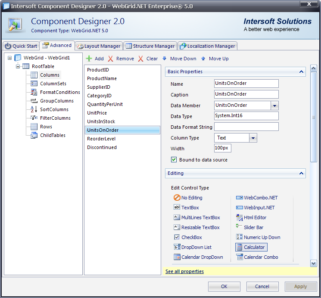The height and width of the screenshot is (298, 321).
Task: Choose the WebInput.NET edit control
Action: [256, 208]
